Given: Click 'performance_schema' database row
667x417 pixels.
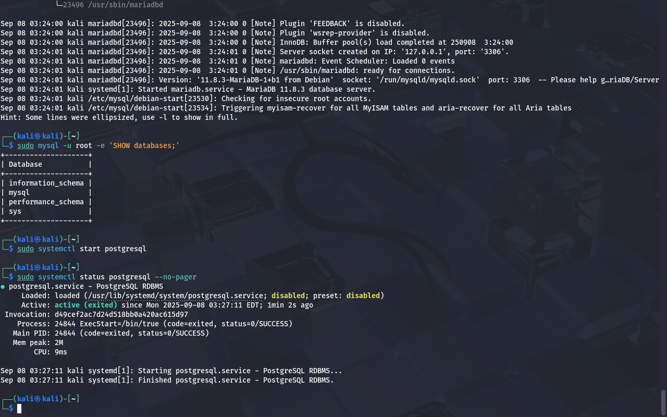Looking at the screenshot, I should 46,202.
